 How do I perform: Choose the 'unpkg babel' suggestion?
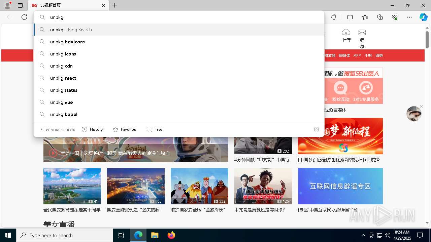pos(179,114)
